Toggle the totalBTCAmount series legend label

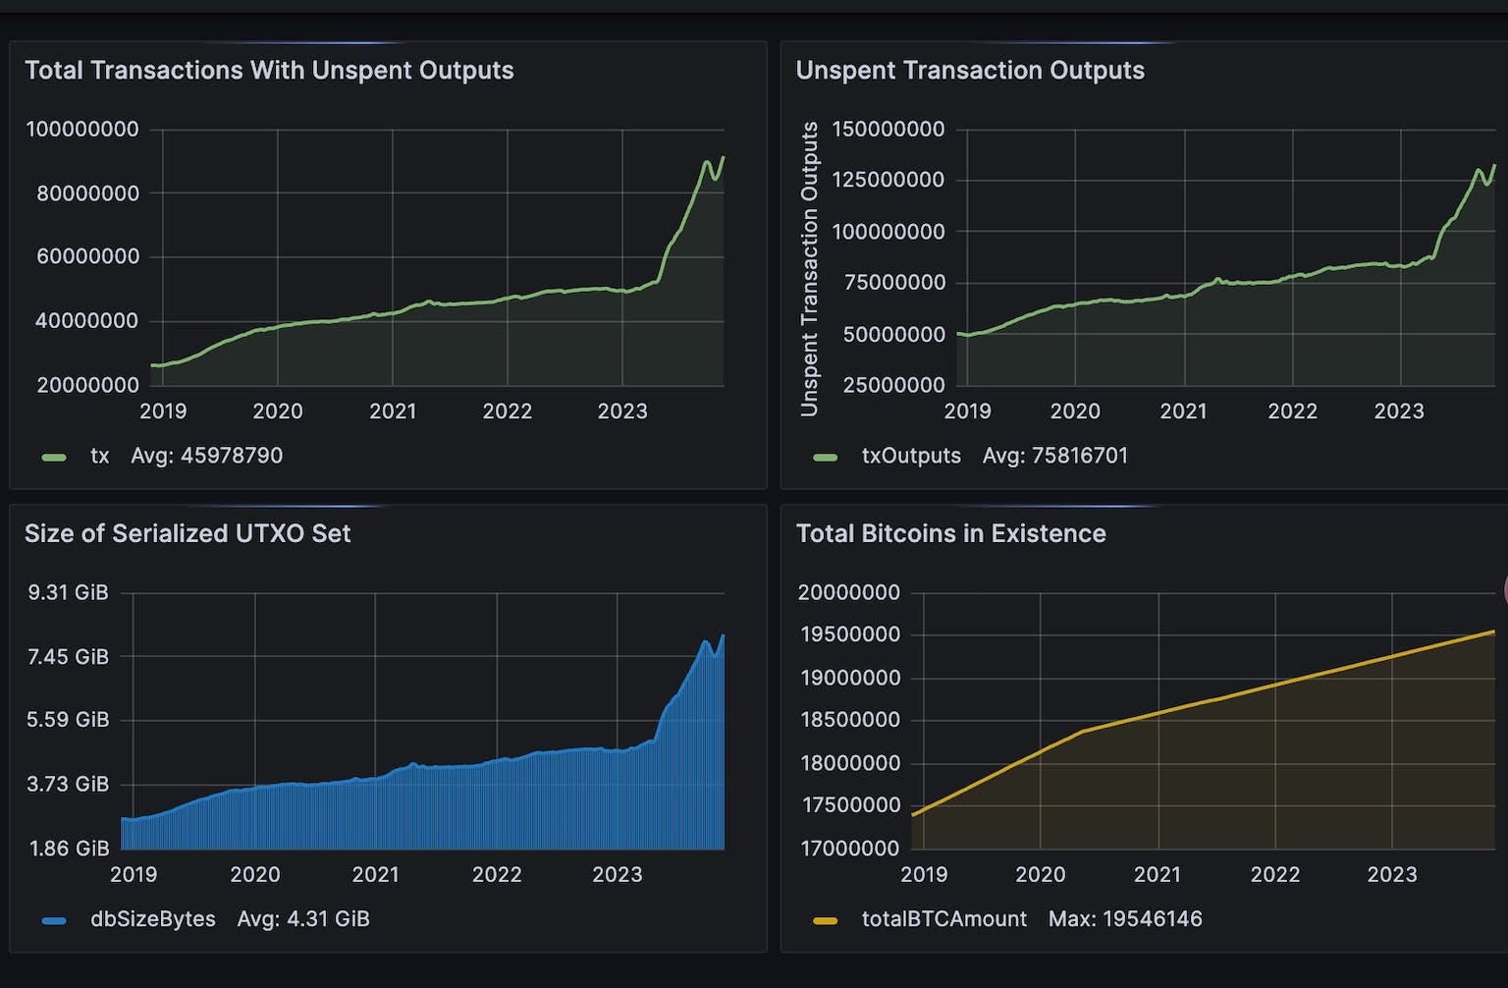944,919
